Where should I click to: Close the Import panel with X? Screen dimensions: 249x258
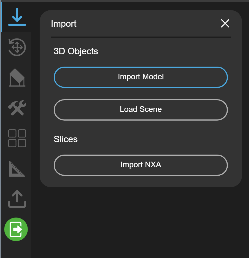[225, 23]
